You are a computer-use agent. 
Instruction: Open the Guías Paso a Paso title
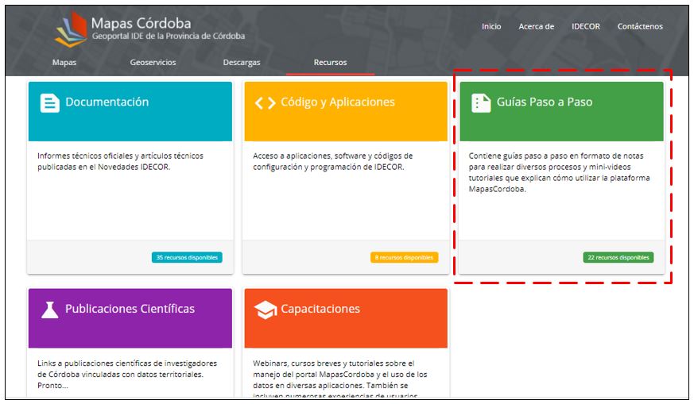(545, 102)
